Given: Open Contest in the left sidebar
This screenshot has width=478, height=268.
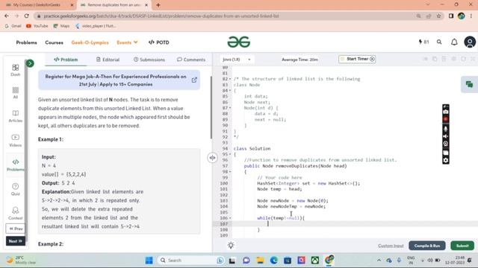Looking at the screenshot, I should coord(15,214).
